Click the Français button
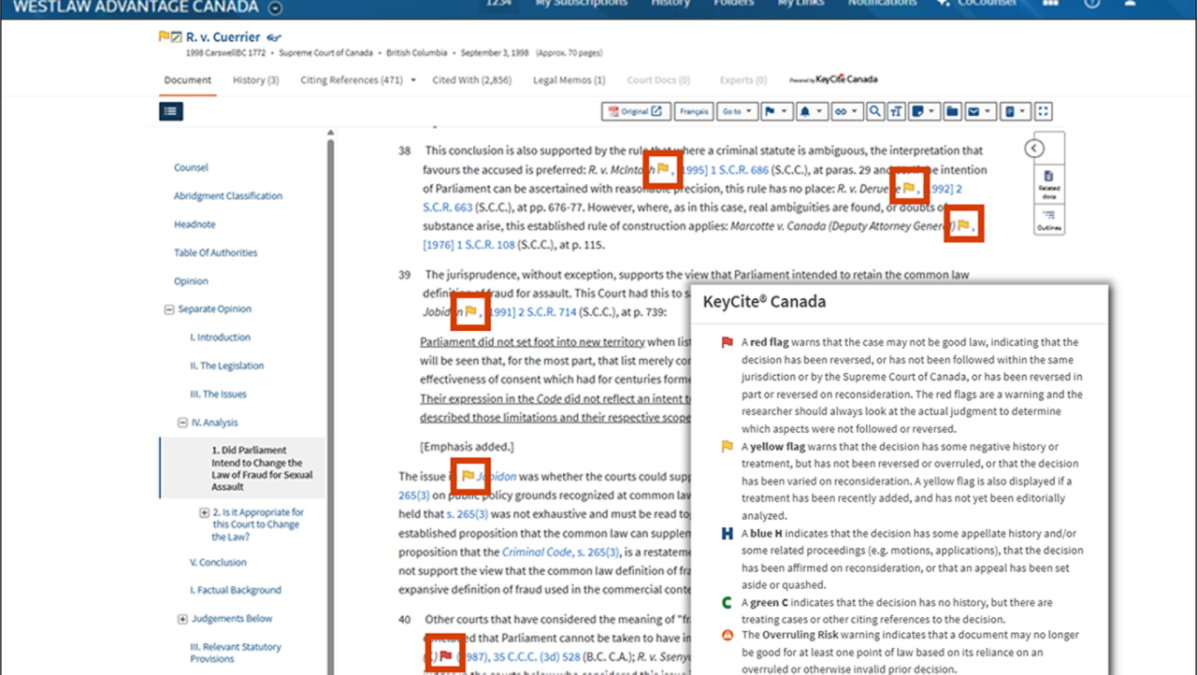Image resolution: width=1197 pixels, height=675 pixels. click(694, 111)
